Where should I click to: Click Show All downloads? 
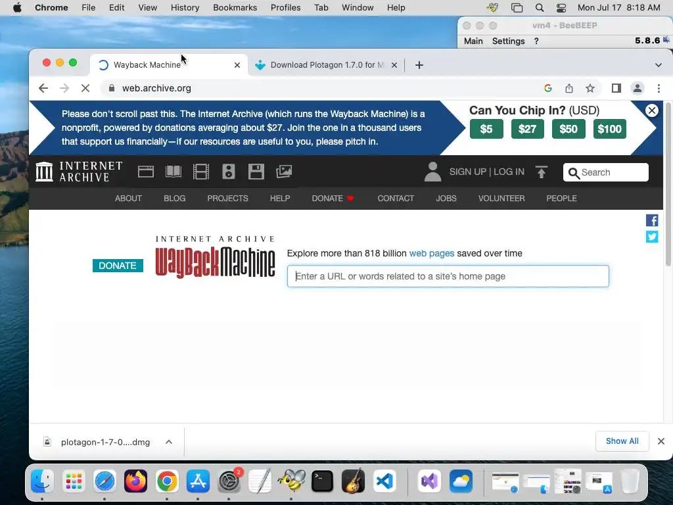click(622, 441)
